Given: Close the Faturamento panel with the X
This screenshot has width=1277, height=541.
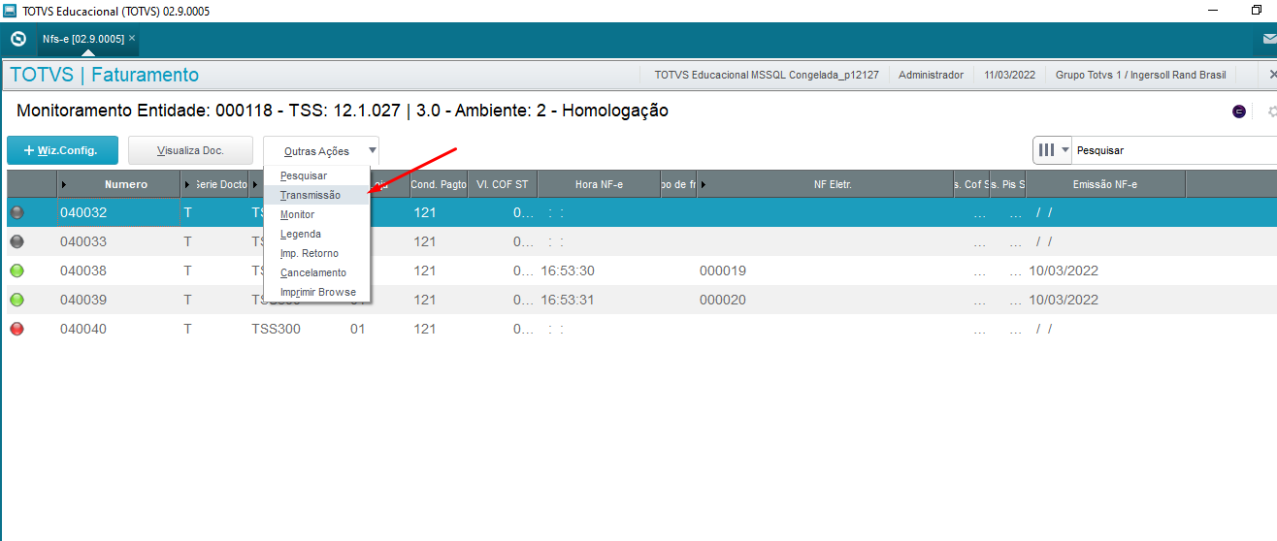Looking at the screenshot, I should (1272, 75).
